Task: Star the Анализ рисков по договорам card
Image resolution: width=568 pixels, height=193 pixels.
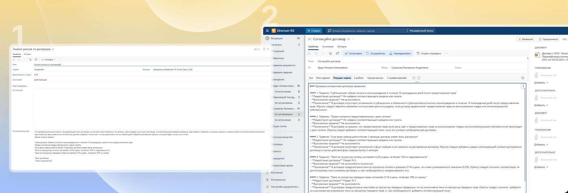Action: point(53,49)
